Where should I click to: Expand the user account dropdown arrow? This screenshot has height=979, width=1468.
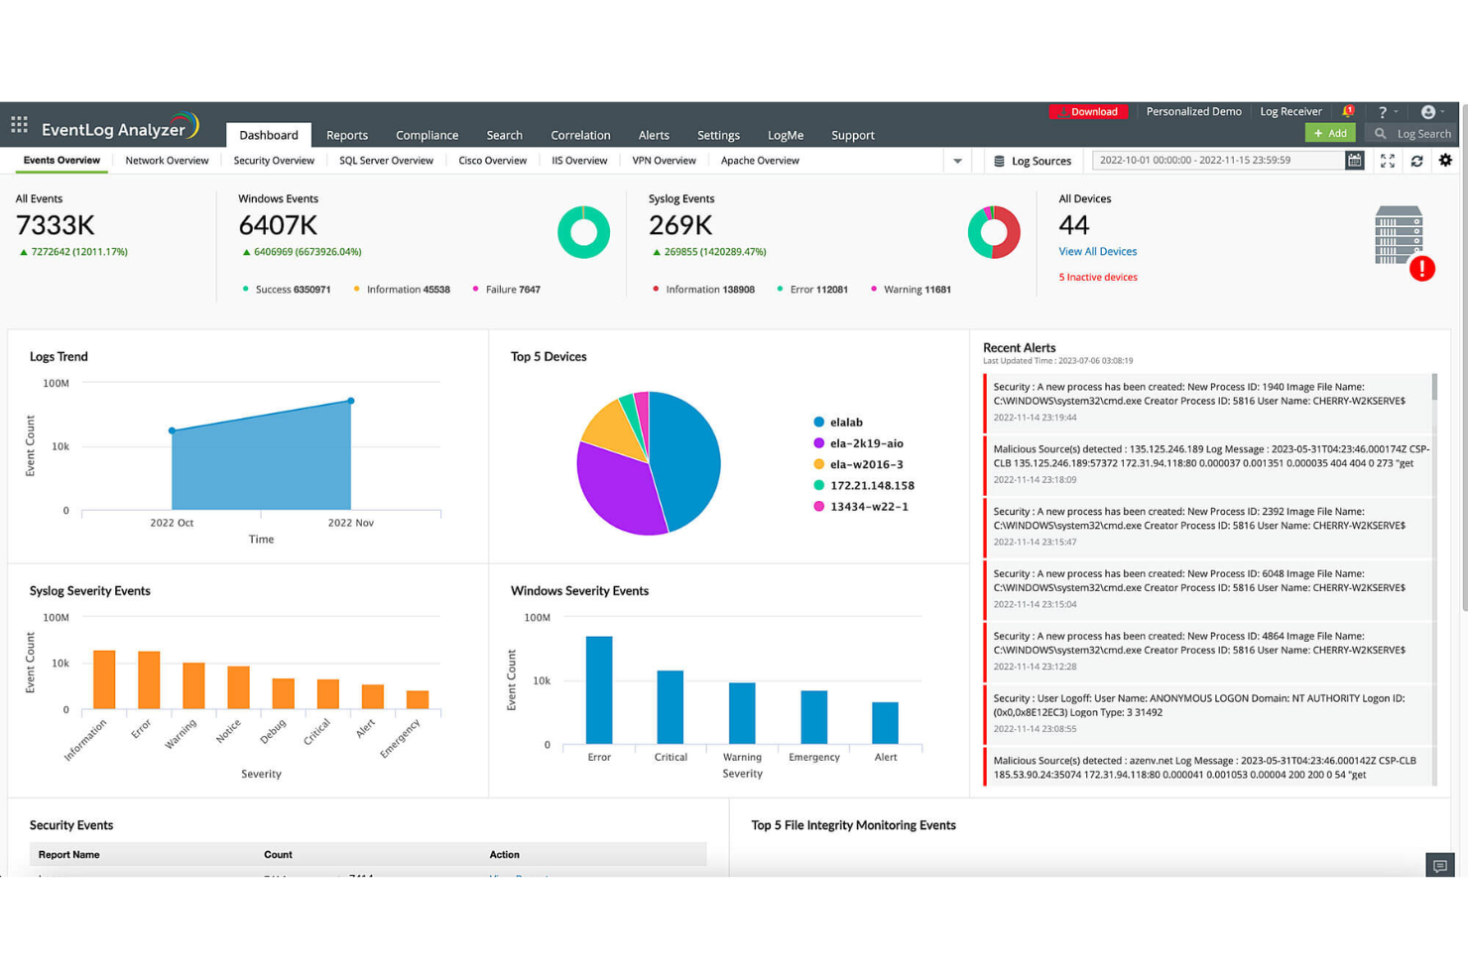click(1443, 111)
